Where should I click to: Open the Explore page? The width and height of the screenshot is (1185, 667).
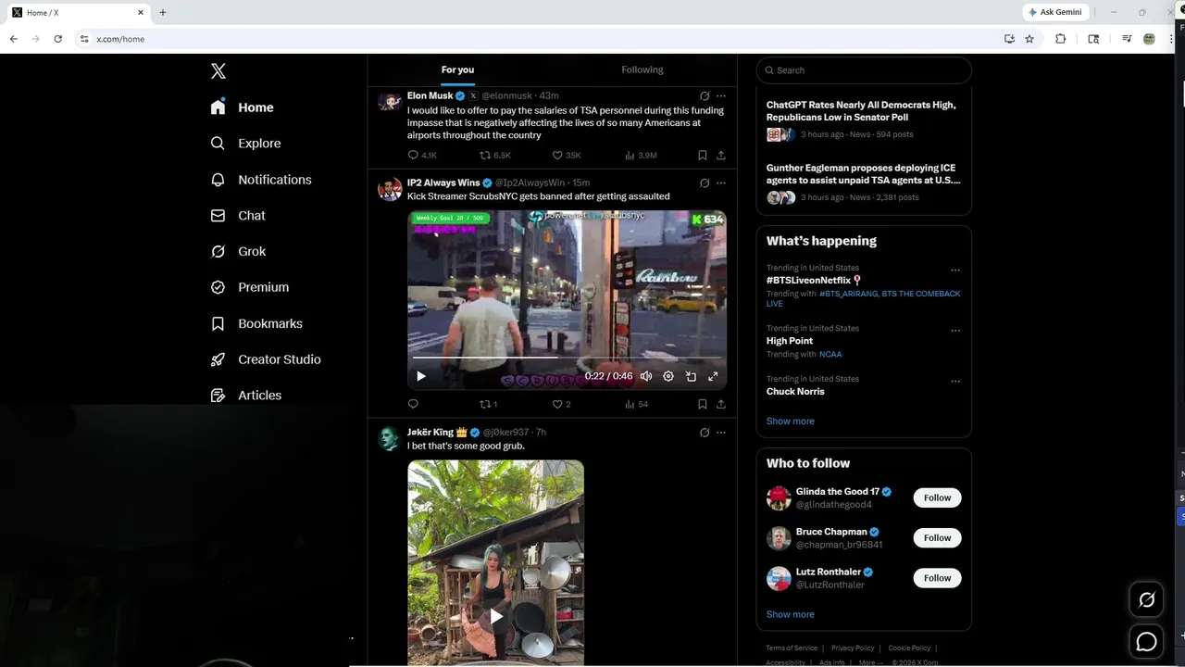245,144
